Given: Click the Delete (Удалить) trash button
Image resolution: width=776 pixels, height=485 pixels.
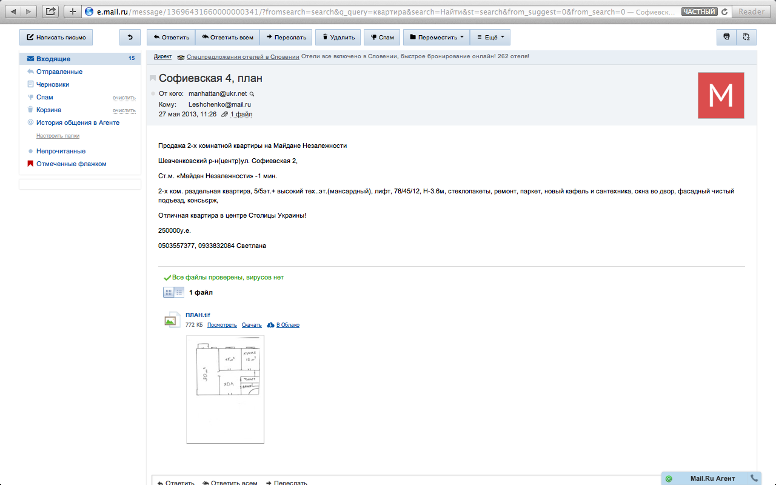Looking at the screenshot, I should [x=338, y=37].
